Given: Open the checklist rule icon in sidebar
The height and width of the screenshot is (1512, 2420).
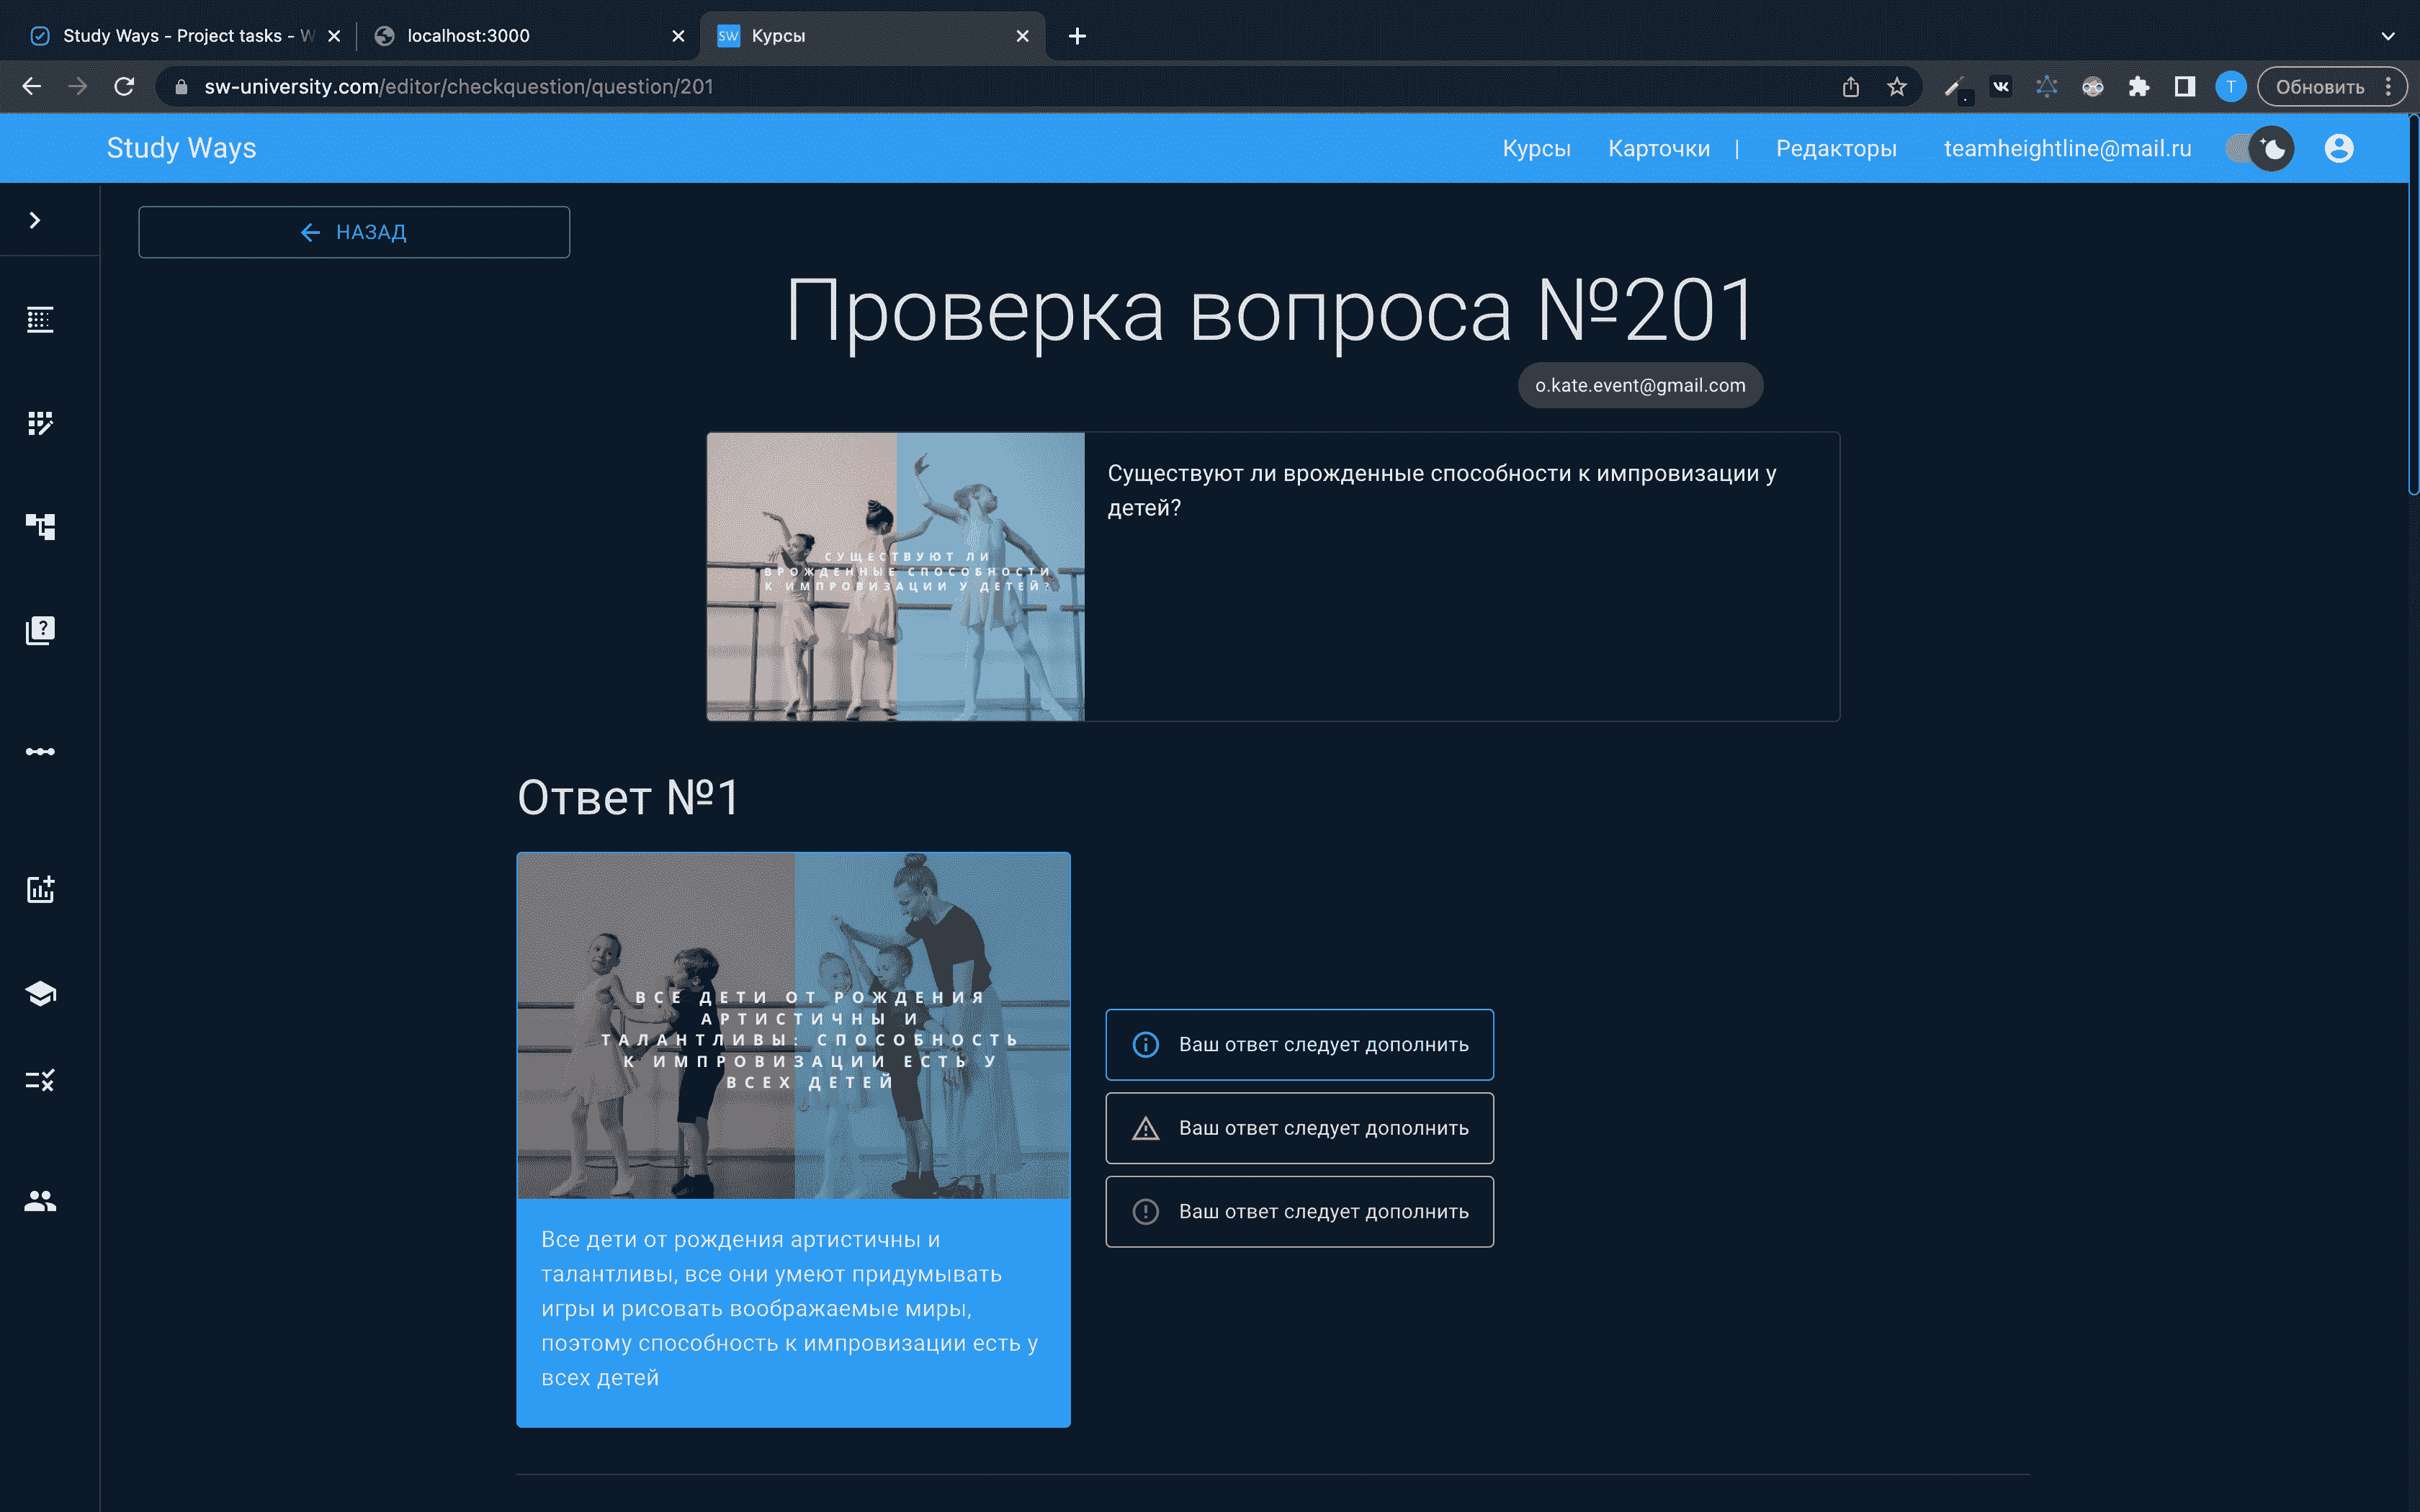Looking at the screenshot, I should click(x=40, y=1080).
